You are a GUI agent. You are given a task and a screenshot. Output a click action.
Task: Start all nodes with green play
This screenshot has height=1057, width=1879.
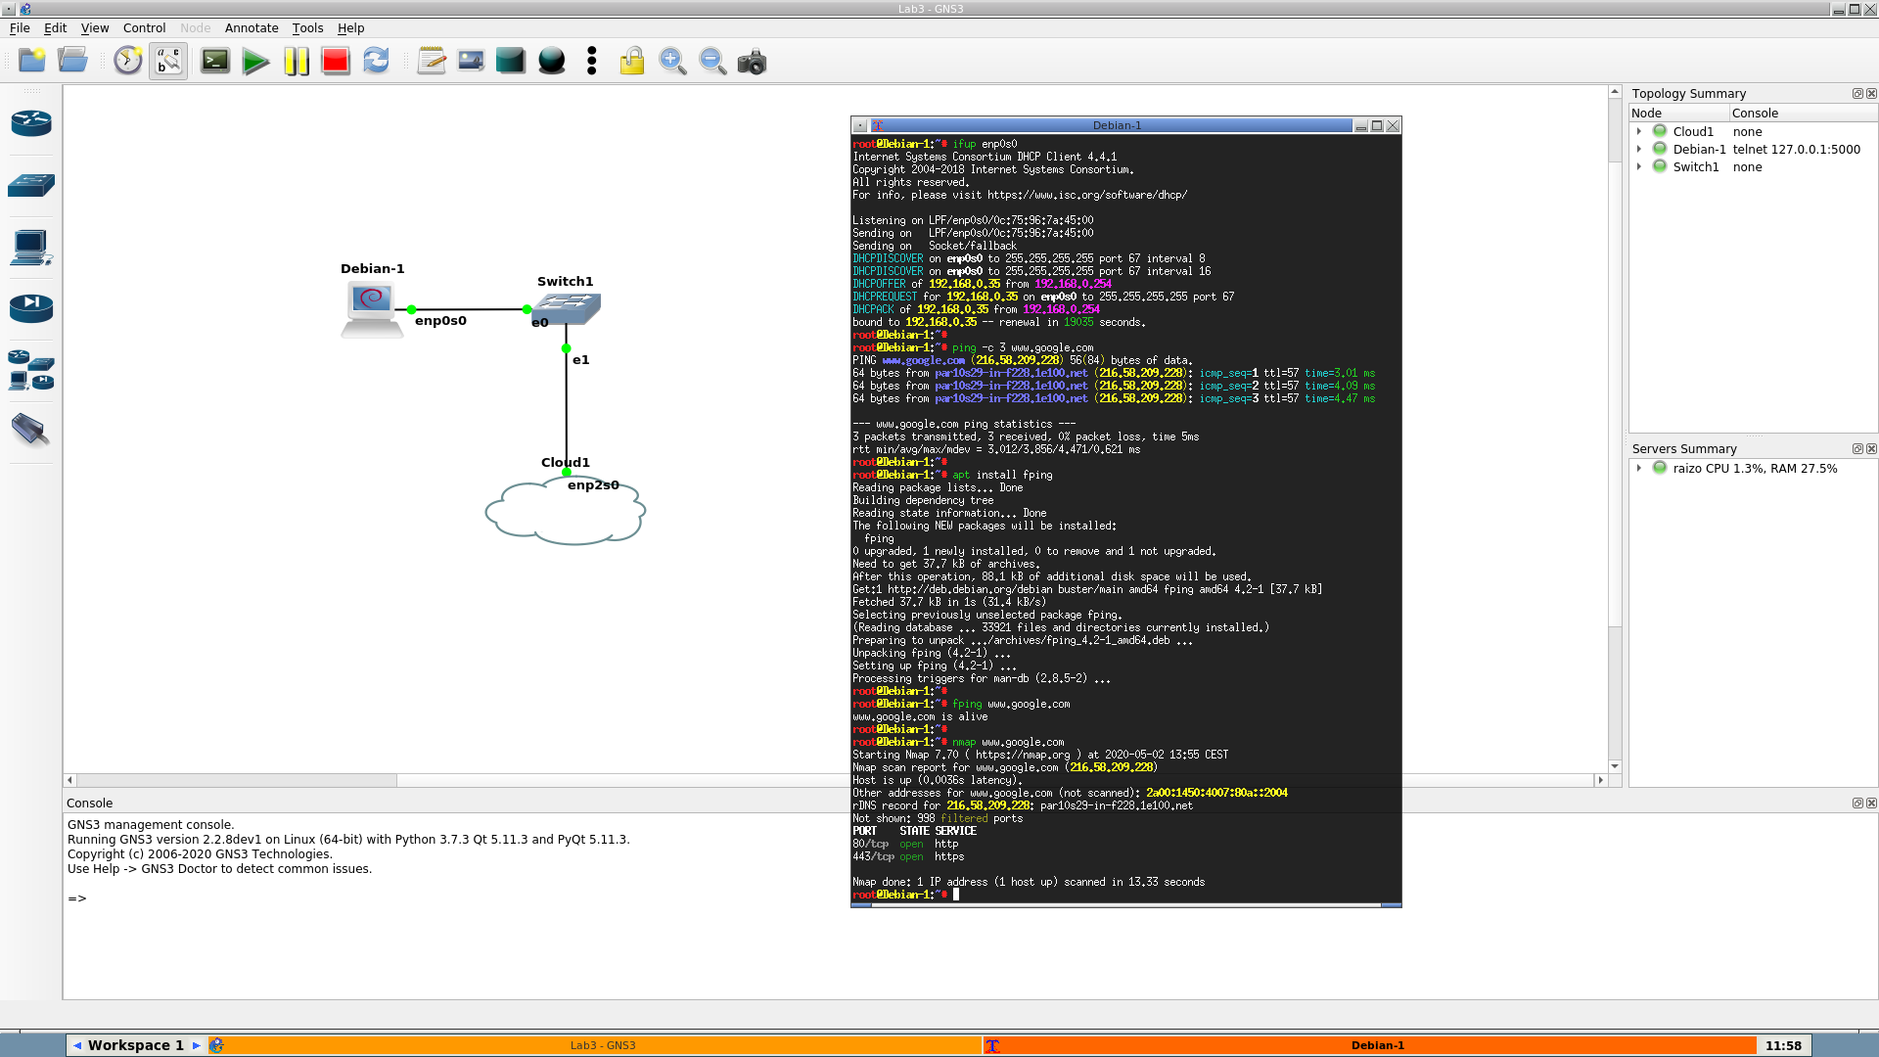point(255,62)
